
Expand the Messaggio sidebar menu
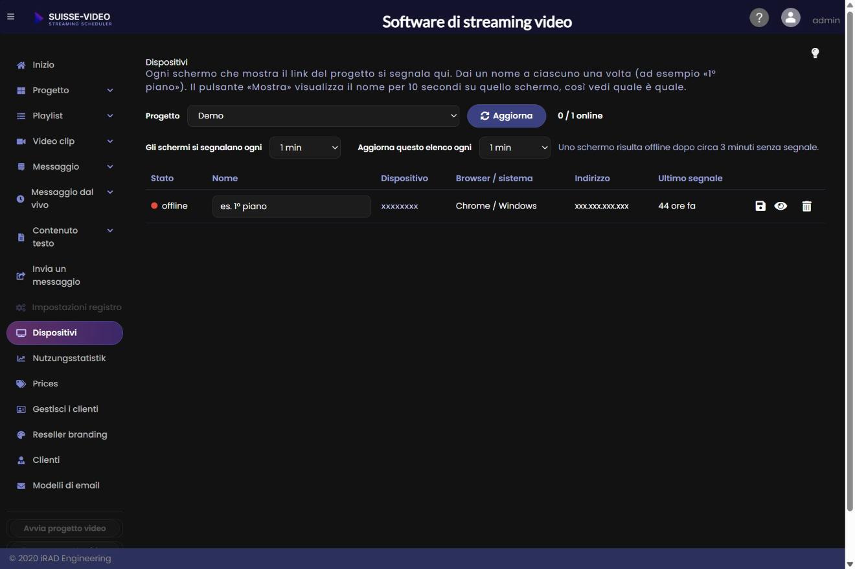click(65, 166)
